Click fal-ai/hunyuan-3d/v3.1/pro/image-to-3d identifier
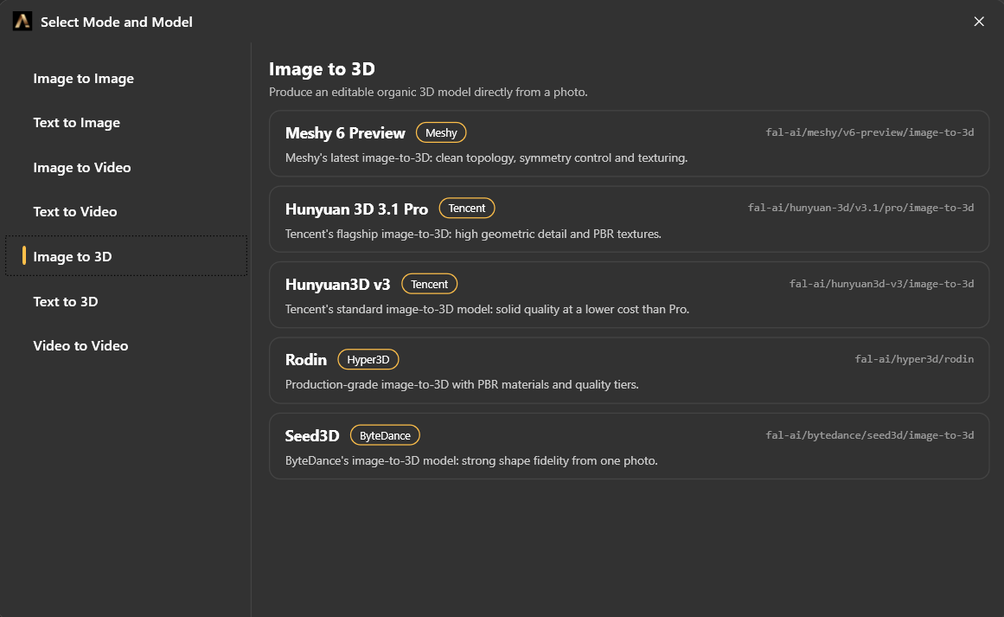 [860, 209]
